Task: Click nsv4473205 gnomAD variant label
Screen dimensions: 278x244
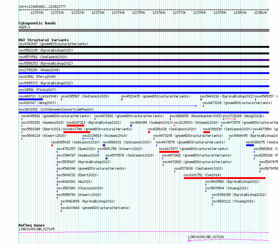Action: [x=188, y=136]
